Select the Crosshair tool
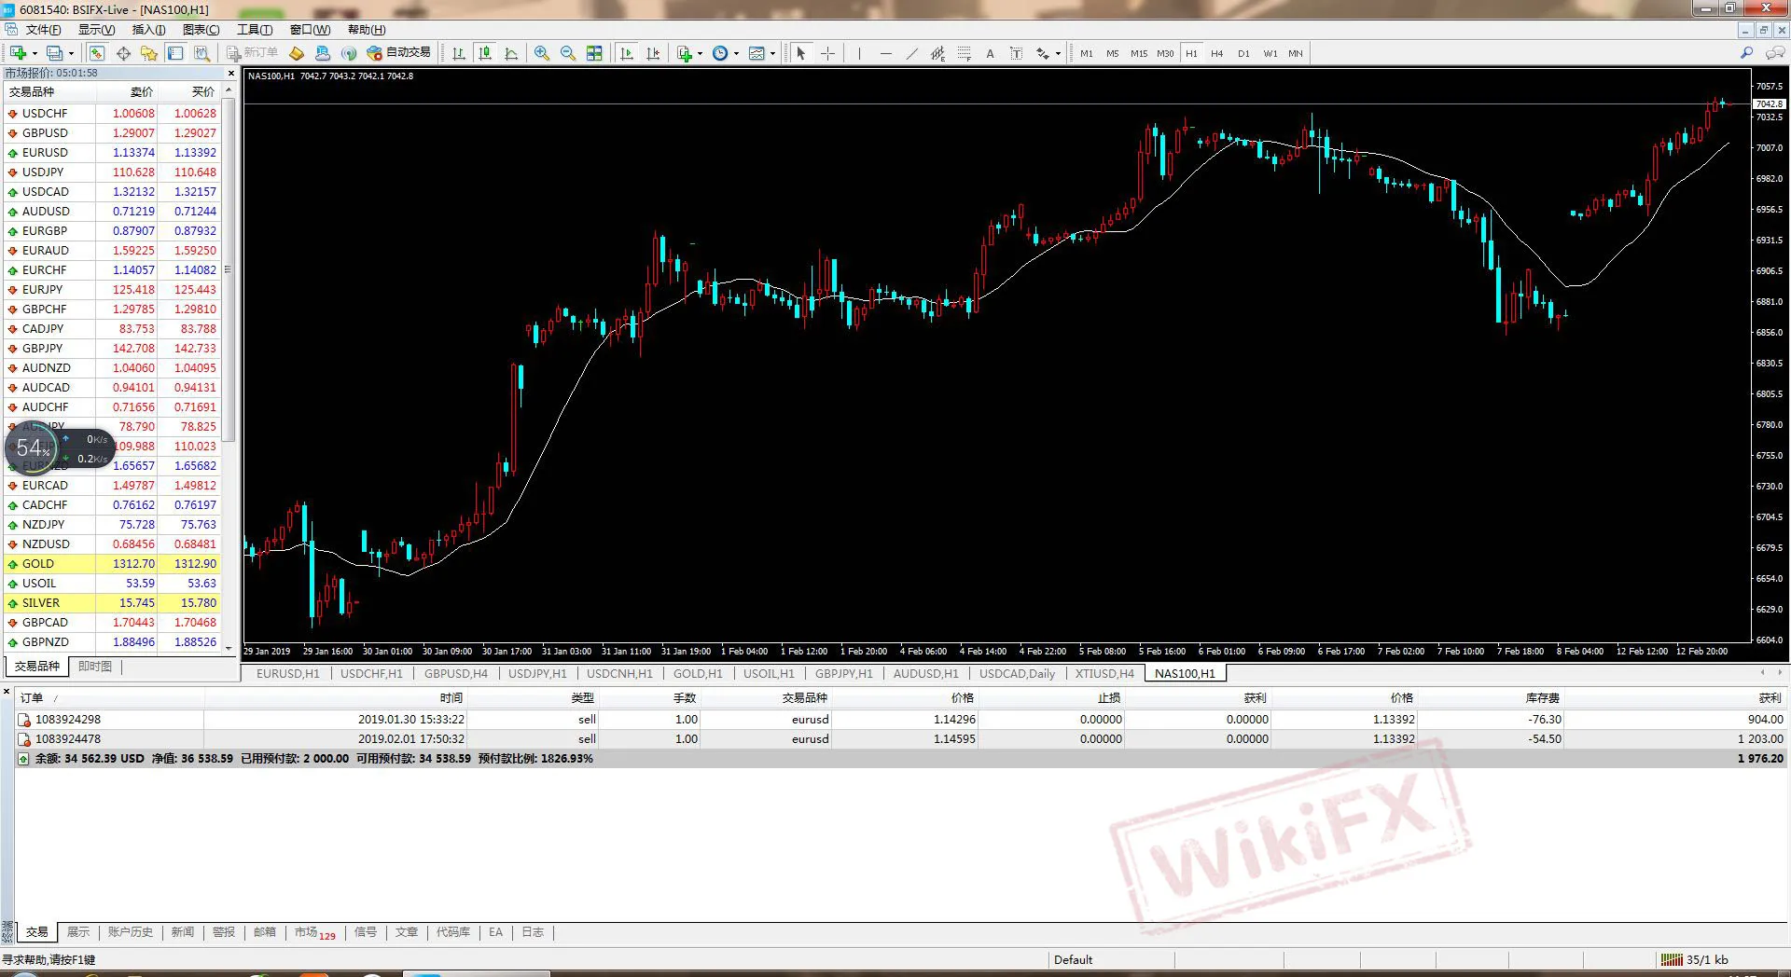 (x=827, y=53)
